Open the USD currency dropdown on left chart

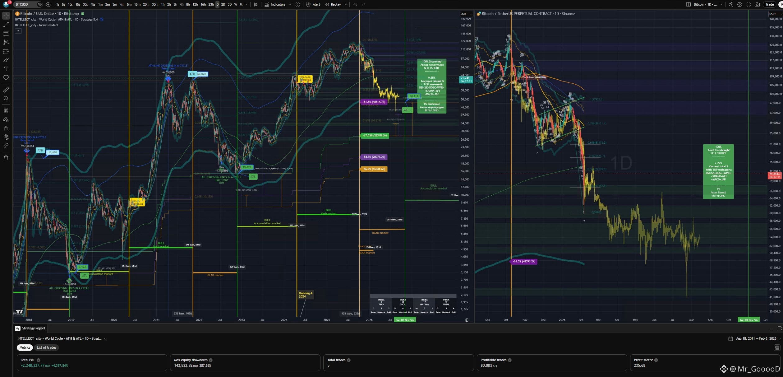(x=466, y=14)
